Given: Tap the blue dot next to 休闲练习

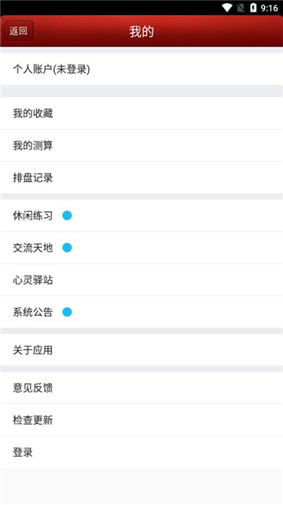Looking at the screenshot, I should 67,215.
